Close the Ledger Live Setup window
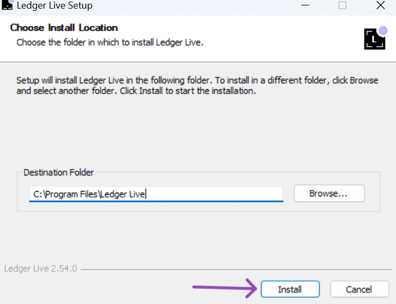This screenshot has height=304, width=396. (x=380, y=5)
